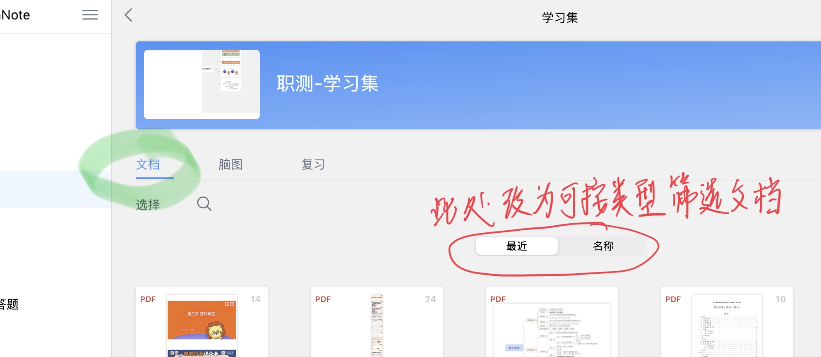Switch to the 脑图 tab
Image resolution: width=821 pixels, height=357 pixels.
click(x=230, y=164)
